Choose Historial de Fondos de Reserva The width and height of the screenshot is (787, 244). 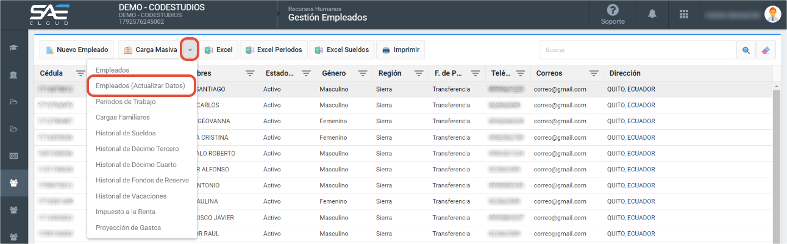pos(141,181)
